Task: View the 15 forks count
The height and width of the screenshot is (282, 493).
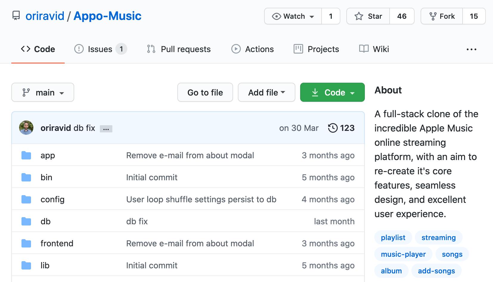Action: pos(474,16)
